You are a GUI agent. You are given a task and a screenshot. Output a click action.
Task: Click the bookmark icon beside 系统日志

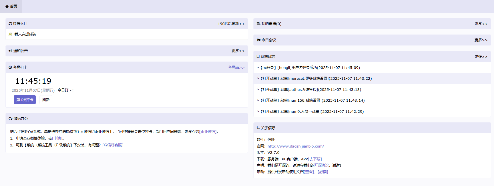pyautogui.click(x=258, y=57)
